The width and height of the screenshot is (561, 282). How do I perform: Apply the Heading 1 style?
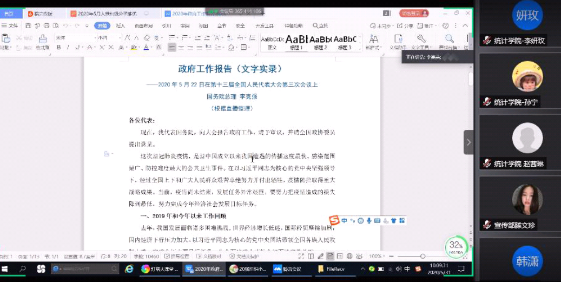pos(296,41)
